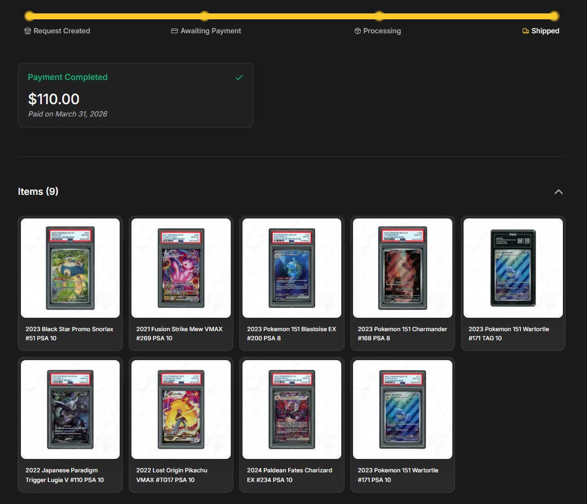Click the '$110.00' payment amount
The width and height of the screenshot is (587, 504).
coord(54,99)
